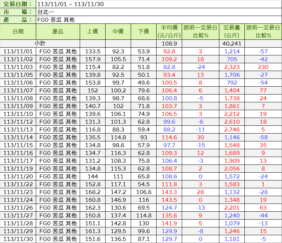This screenshot has height=243, width=282.
Task: Select the 113/11/23 date cell
Action: 18,192
